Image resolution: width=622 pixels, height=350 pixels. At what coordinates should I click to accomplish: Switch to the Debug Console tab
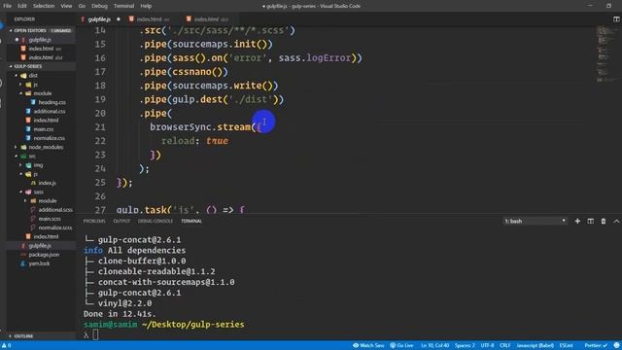point(155,221)
